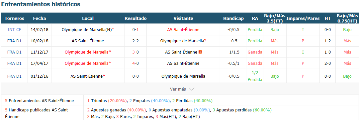The image size is (360, 121).
Task: Click the 2-2 result on 10/02/18
Action: (x=135, y=41)
